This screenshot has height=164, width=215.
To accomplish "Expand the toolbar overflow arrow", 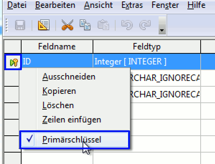I will (x=162, y=25).
